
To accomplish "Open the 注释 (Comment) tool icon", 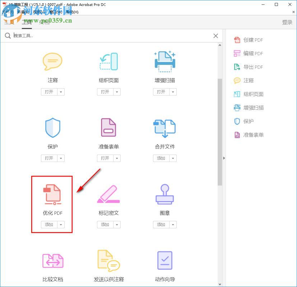I will click(53, 61).
